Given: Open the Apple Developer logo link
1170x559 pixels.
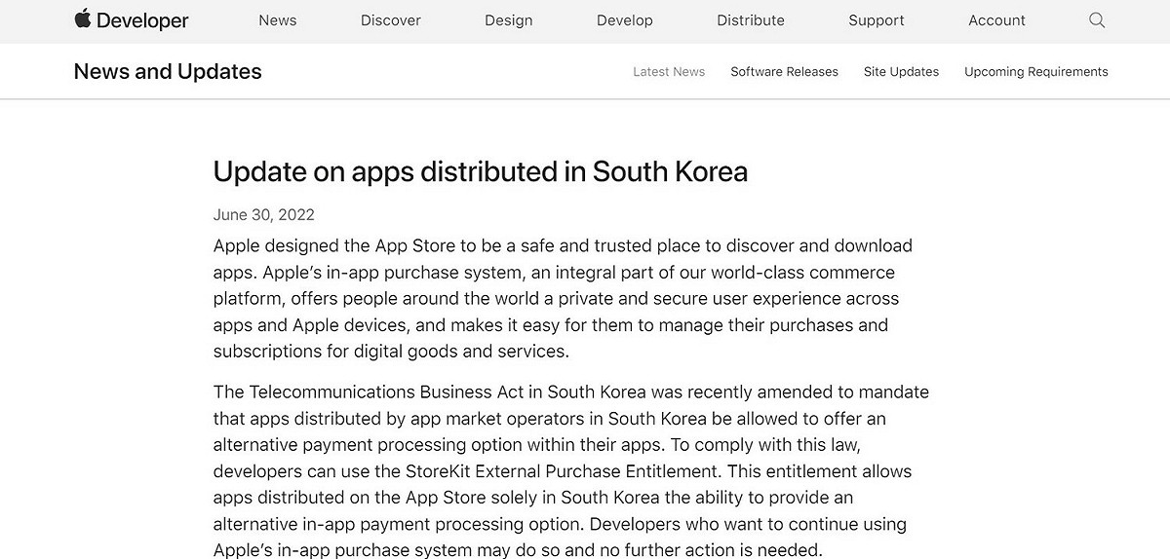Looking at the screenshot, I should [x=132, y=19].
